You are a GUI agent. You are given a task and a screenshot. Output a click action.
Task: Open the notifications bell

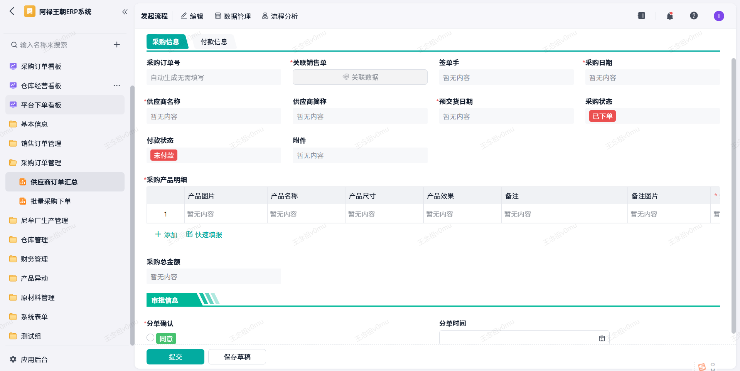tap(670, 16)
